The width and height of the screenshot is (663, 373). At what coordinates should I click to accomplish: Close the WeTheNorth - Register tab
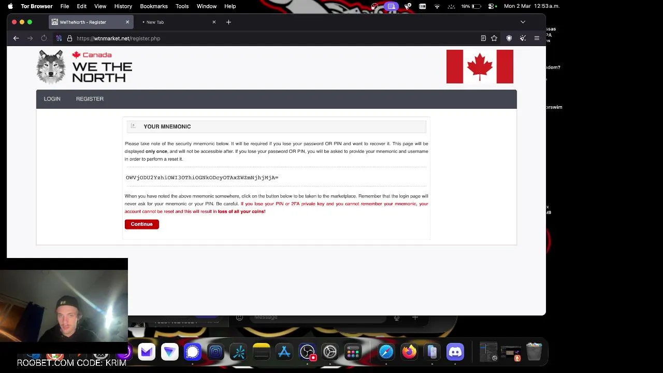point(127,22)
